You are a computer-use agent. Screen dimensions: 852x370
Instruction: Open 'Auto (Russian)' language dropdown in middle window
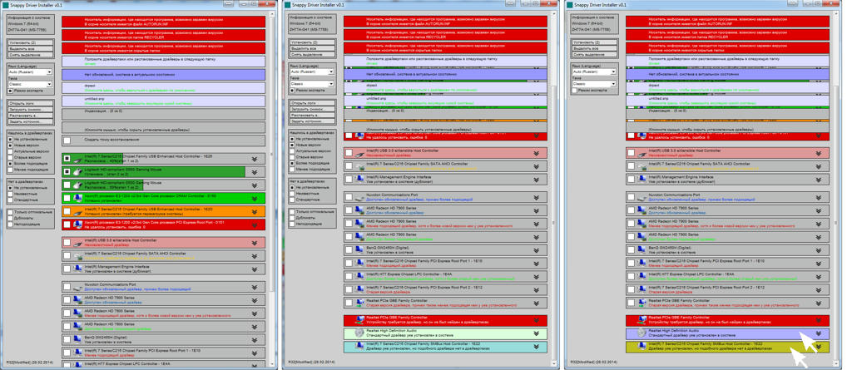(313, 72)
